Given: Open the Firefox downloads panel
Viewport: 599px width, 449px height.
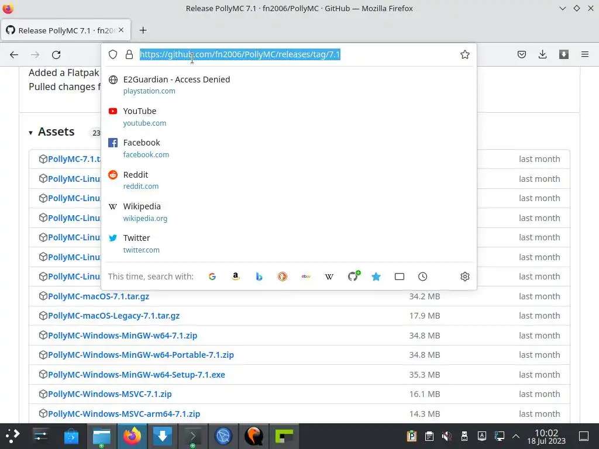Looking at the screenshot, I should (x=542, y=54).
